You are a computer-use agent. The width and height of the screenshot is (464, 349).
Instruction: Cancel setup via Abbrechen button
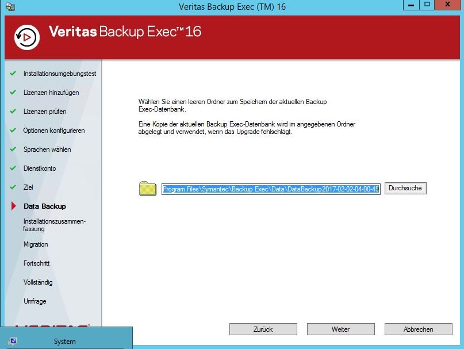pos(419,329)
